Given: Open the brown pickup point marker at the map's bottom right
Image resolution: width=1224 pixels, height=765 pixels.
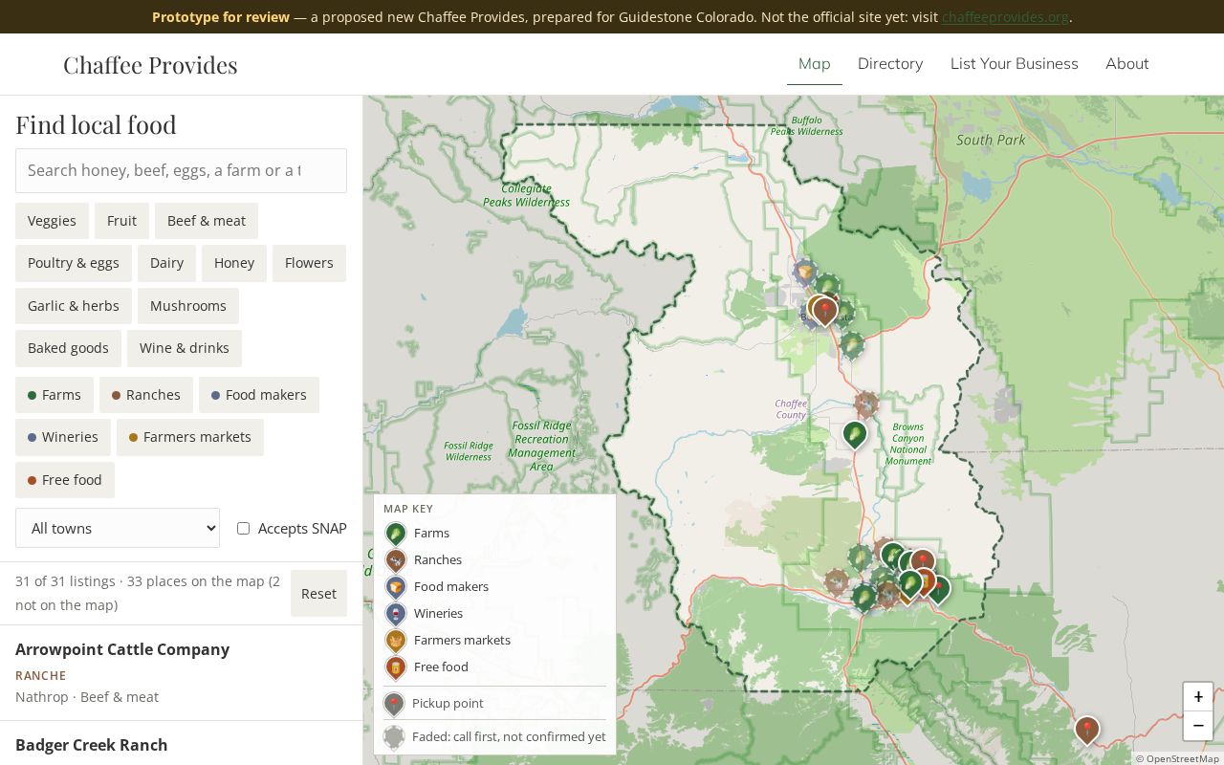Looking at the screenshot, I should tap(1086, 731).
